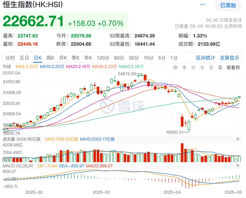Click the MA30:2.23万 moving average label

point(104,67)
